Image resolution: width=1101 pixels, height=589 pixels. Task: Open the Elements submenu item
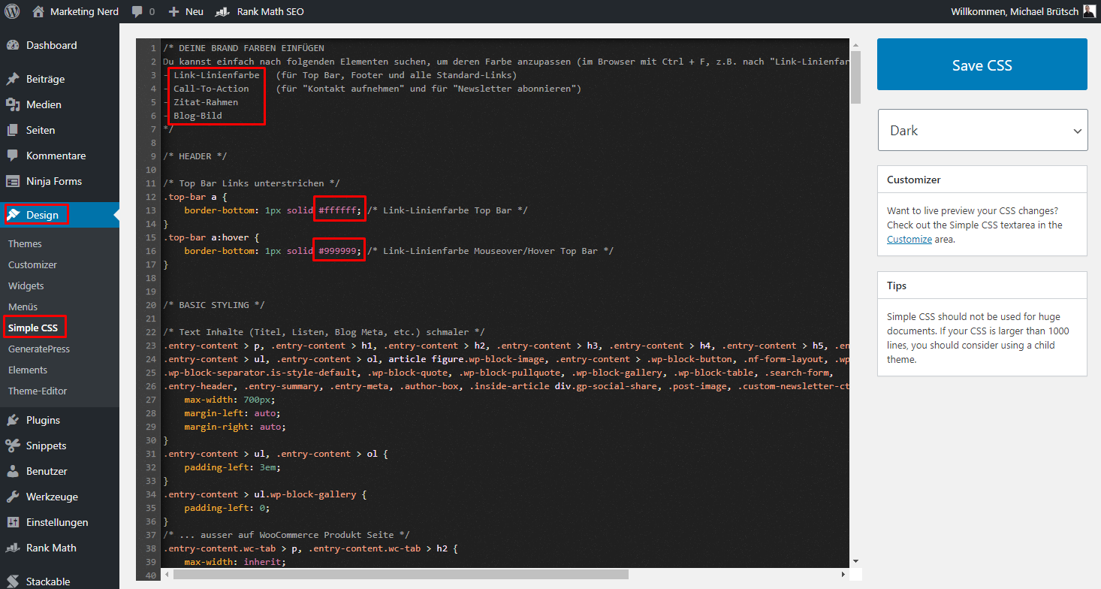(28, 370)
